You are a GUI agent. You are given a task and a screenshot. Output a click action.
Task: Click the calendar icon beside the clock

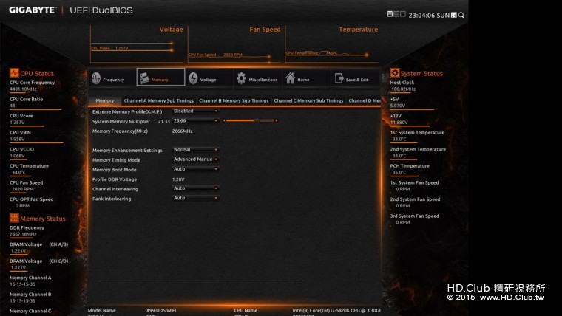point(454,15)
